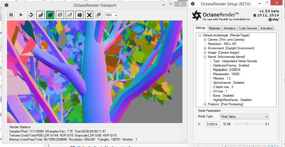Viewport: 285px width, 147px height.
Task: Open the Cuda Devices tab
Action: click(248, 28)
